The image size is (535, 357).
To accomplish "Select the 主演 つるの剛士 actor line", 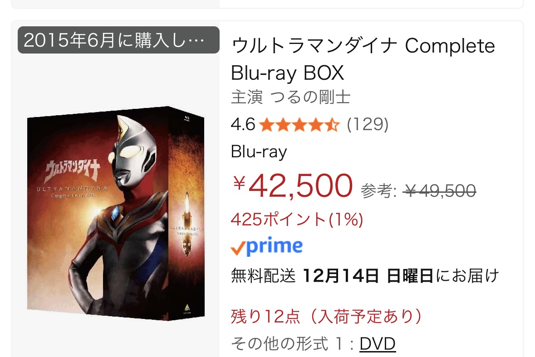I will pyautogui.click(x=291, y=97).
